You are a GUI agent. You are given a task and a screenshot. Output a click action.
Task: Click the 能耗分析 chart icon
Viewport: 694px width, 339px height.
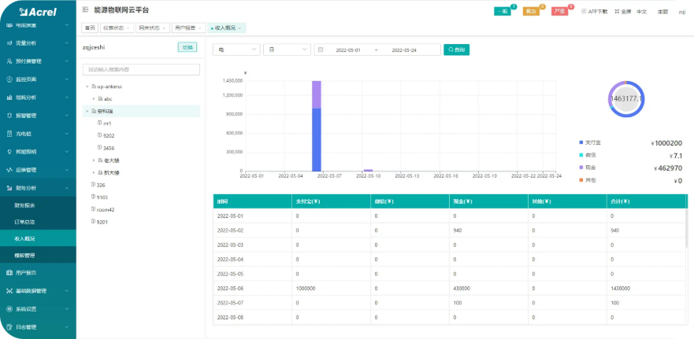coord(9,98)
